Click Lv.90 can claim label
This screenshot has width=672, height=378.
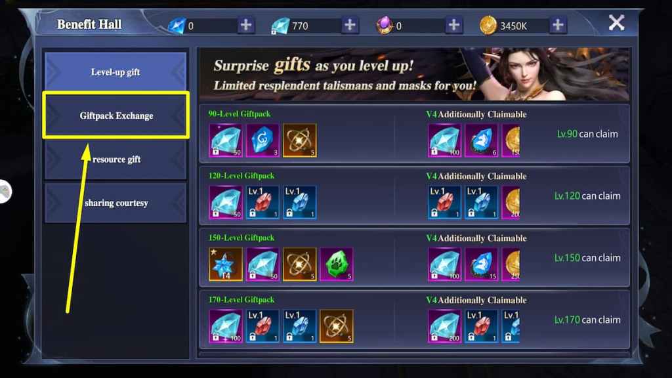click(587, 134)
